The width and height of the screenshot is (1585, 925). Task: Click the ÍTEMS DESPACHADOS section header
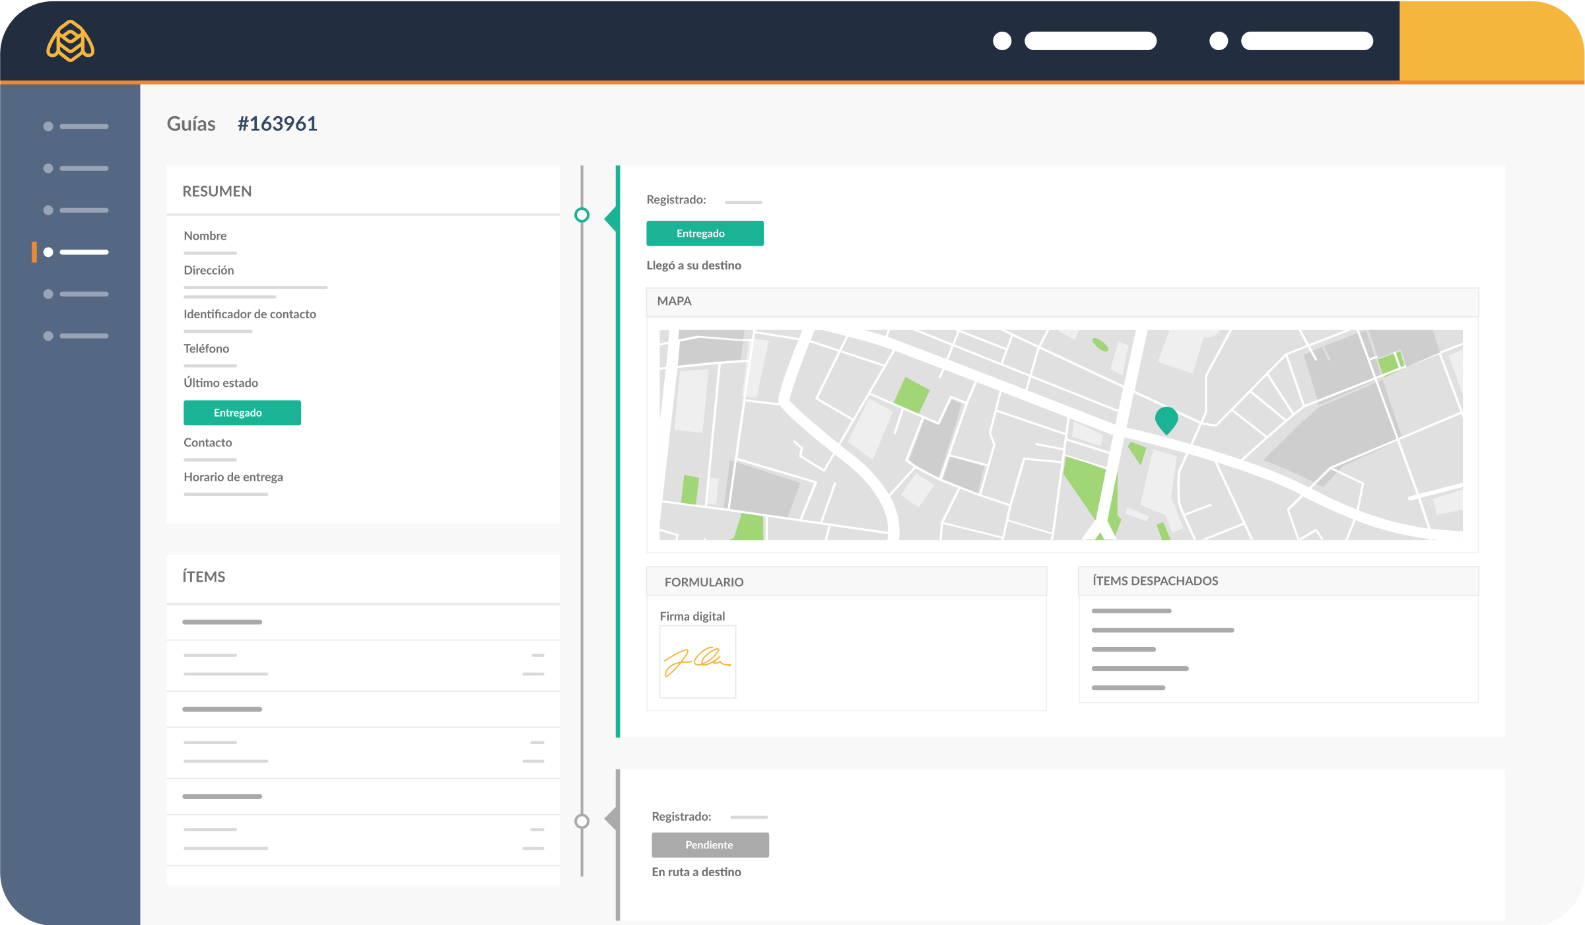[1279, 581]
